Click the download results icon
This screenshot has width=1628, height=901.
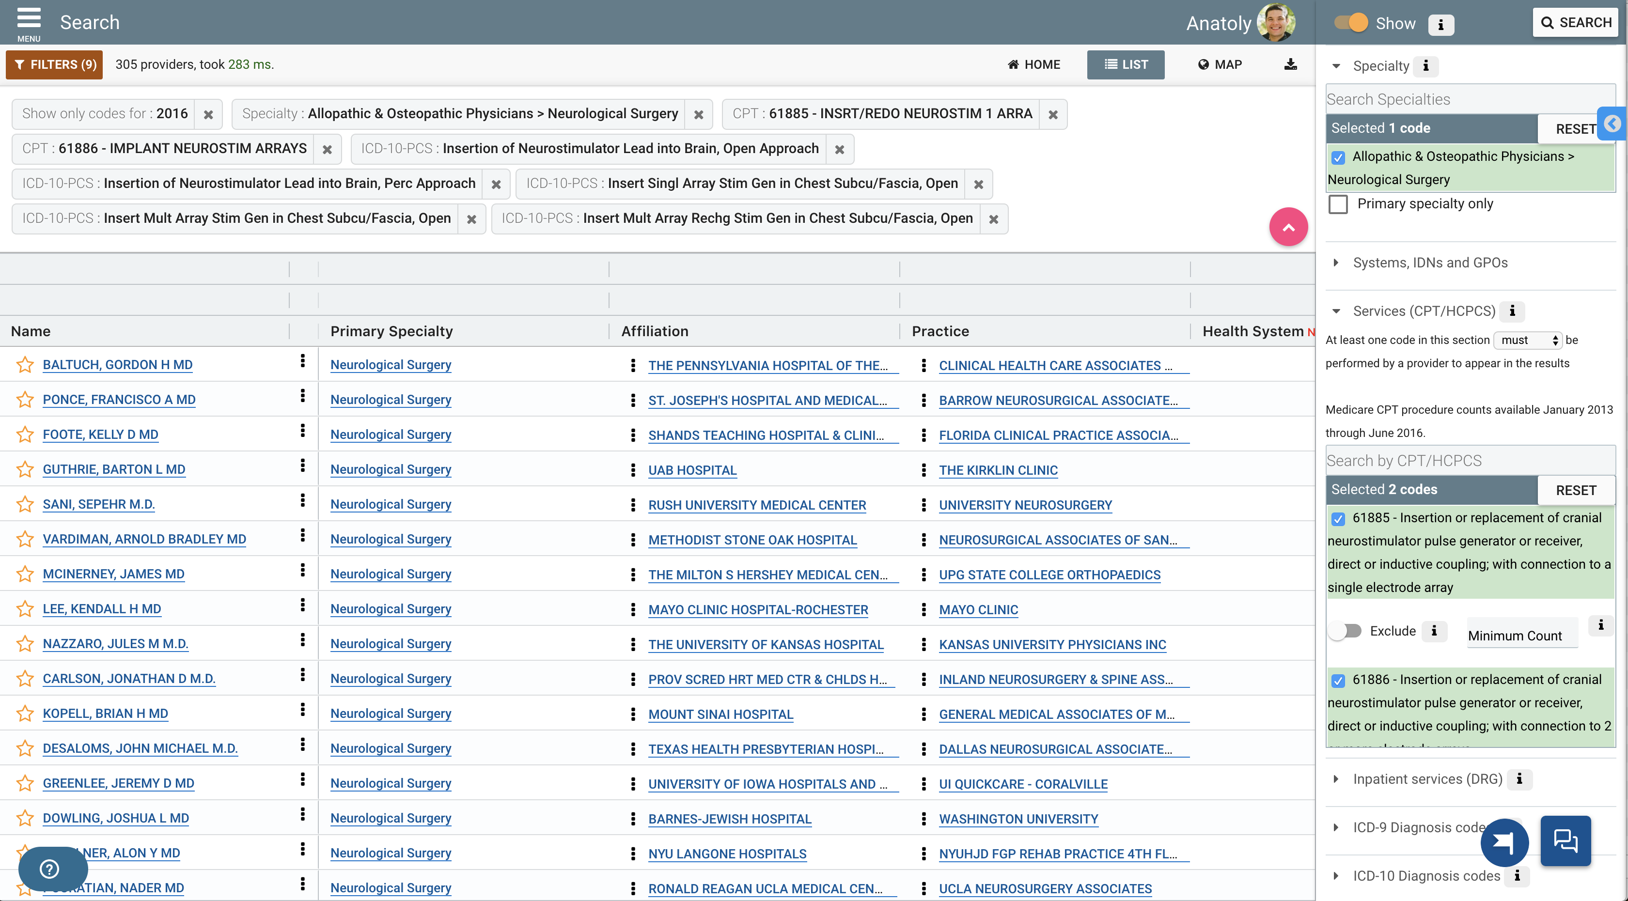pos(1290,64)
